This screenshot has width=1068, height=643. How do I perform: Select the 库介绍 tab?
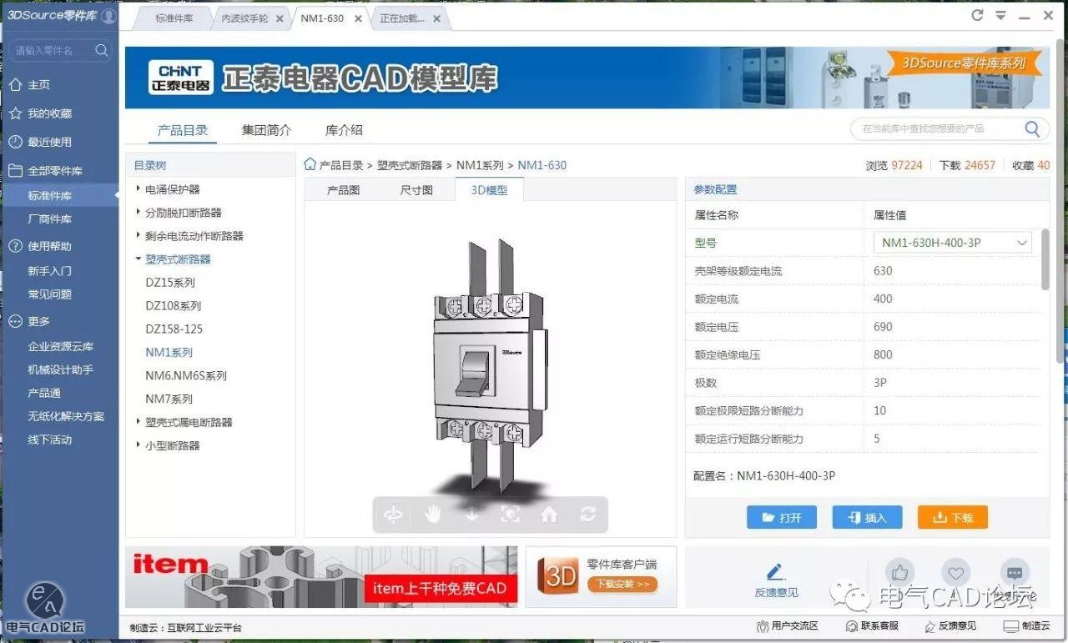coord(344,130)
